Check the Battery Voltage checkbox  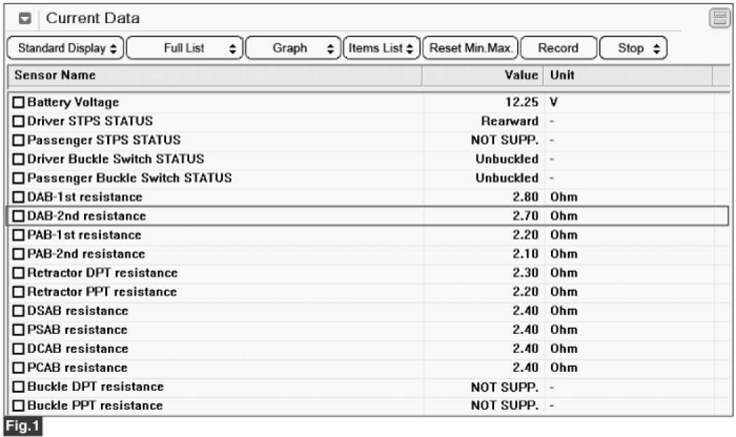(x=19, y=102)
